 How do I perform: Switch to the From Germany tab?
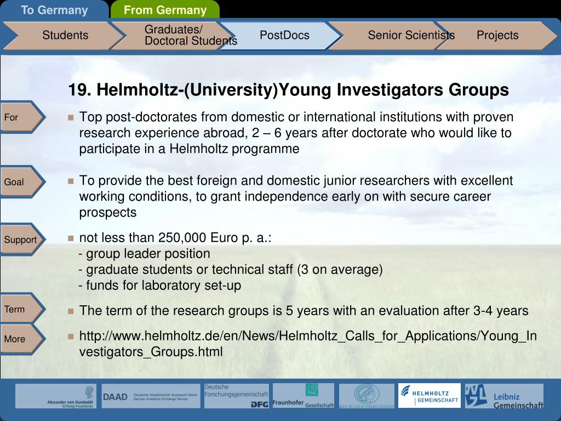[165, 10]
